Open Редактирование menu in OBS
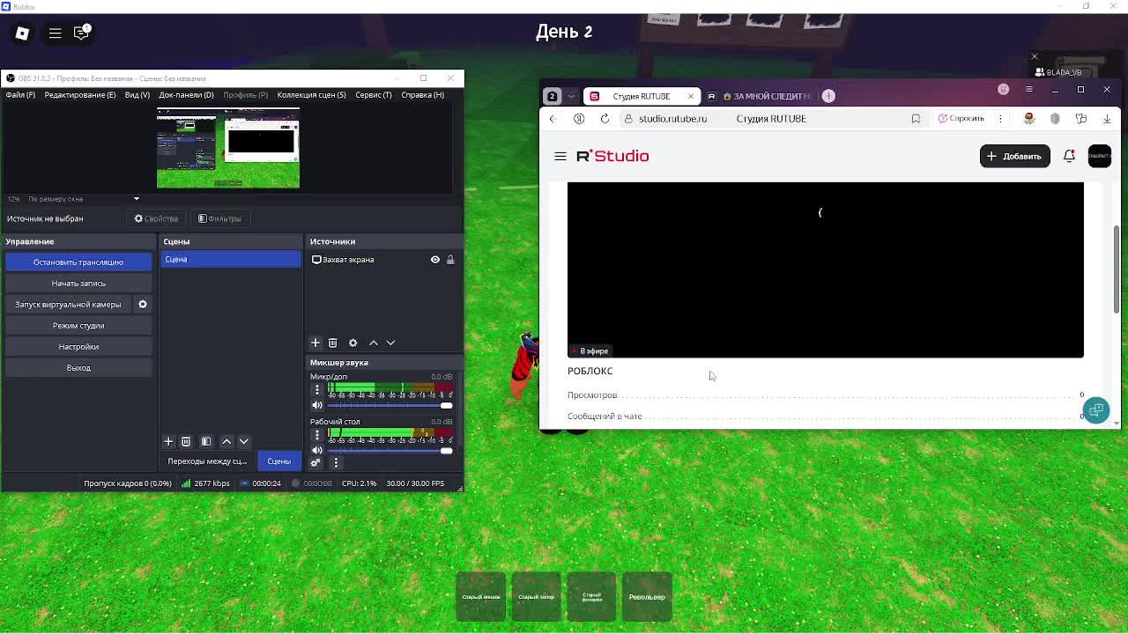The image size is (1128, 634). [x=80, y=95]
